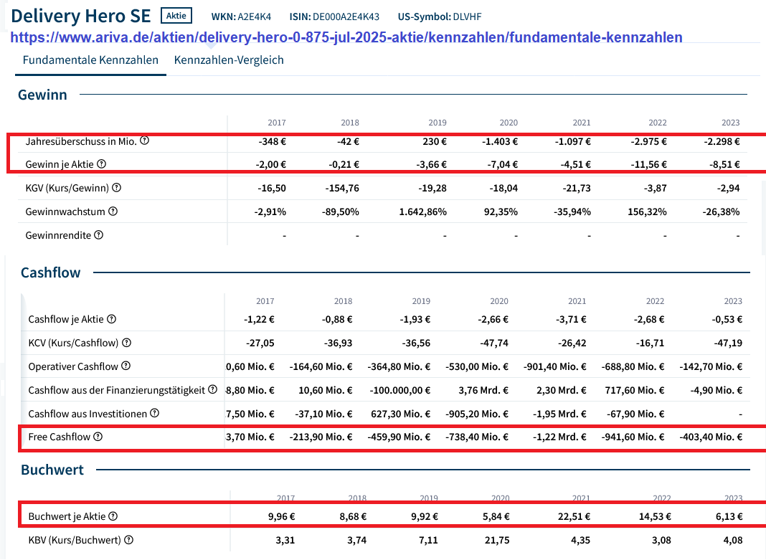This screenshot has height=560, width=766.
Task: Click the Aktie badge next to Delivery Hero SE
Action: pos(176,15)
